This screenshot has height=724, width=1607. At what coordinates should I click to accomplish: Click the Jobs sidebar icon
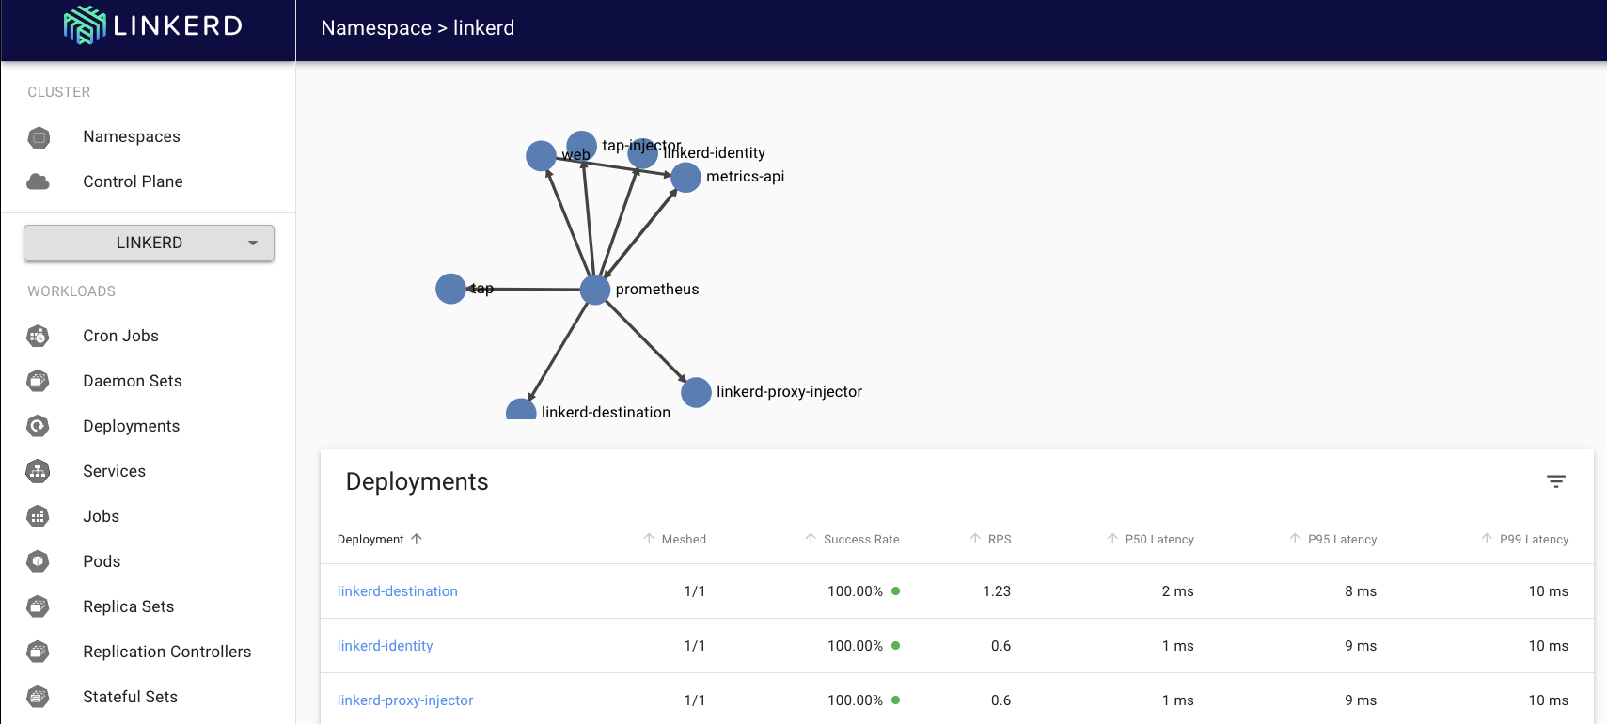click(39, 516)
